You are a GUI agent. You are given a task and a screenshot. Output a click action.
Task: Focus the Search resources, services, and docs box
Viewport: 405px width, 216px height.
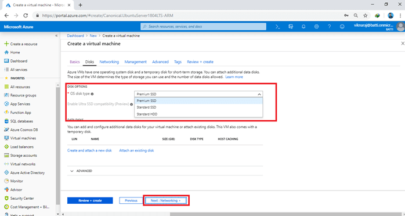203,27
